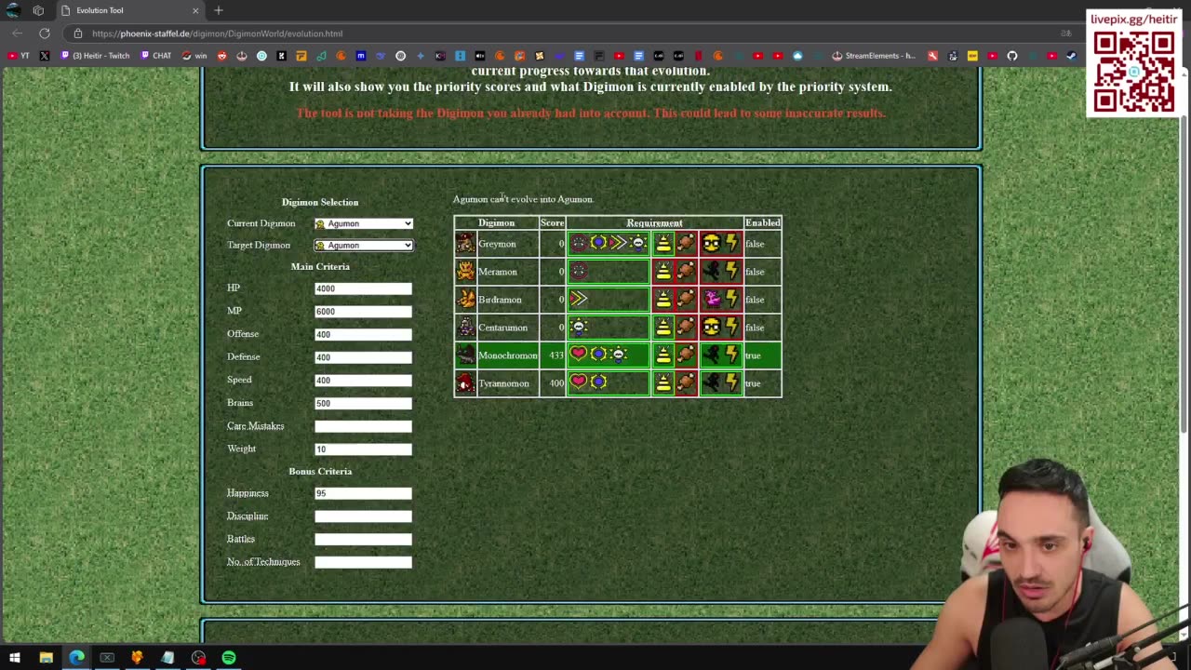Close the Evolution Tool tab
This screenshot has height=670, width=1191.
[195, 10]
